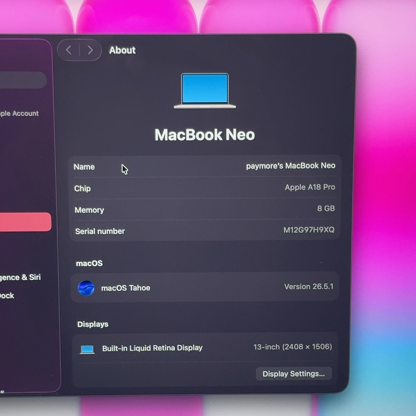416x416 pixels.
Task: Open Display Settings
Action: pos(294,374)
